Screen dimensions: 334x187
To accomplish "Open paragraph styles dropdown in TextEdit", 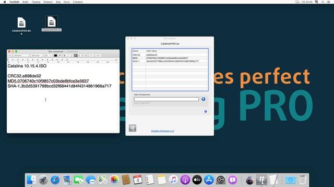I will click(x=10, y=56).
